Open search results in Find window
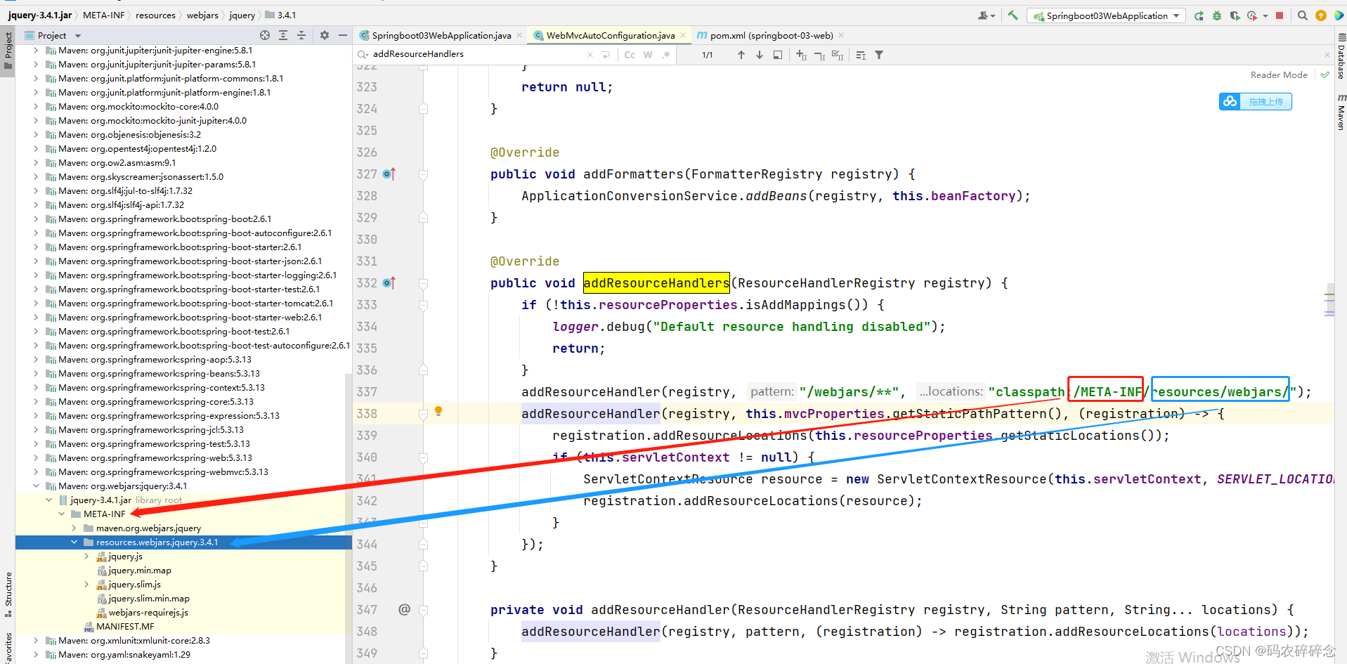 [778, 55]
